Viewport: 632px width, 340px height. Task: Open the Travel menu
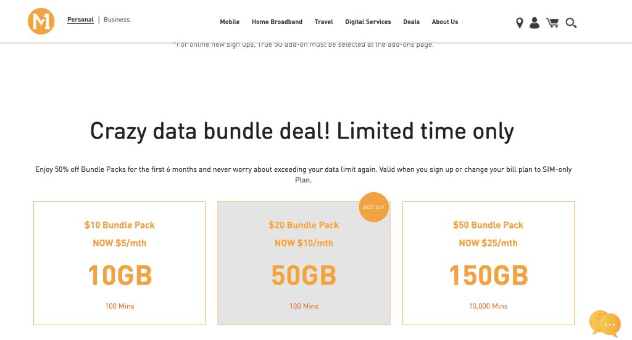pyautogui.click(x=323, y=22)
